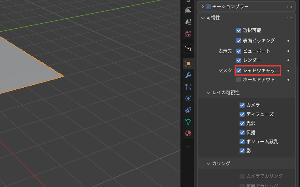
Task: Uncheck the 表面ピッキング checkbox
Action: coord(239,41)
